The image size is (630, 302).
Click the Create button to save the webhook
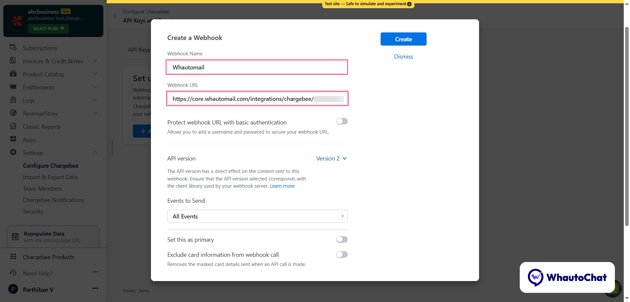pyautogui.click(x=403, y=39)
